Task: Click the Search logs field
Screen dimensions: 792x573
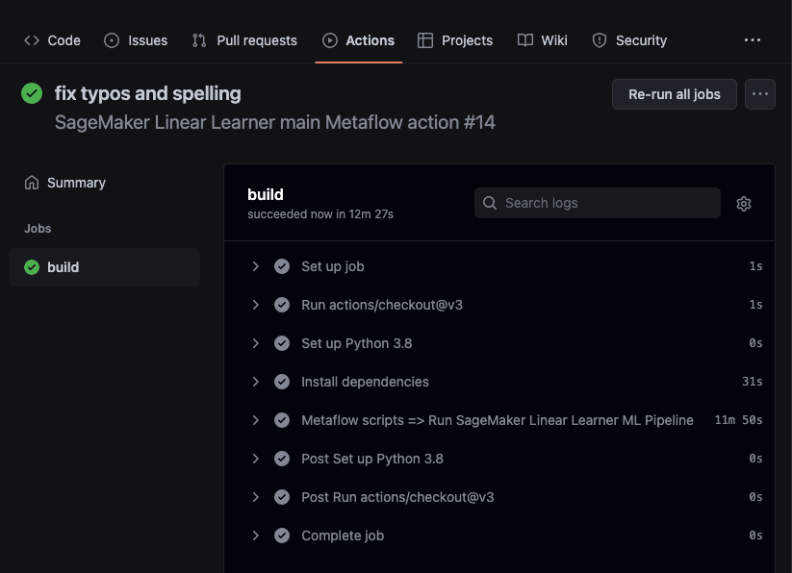Action: (x=597, y=203)
